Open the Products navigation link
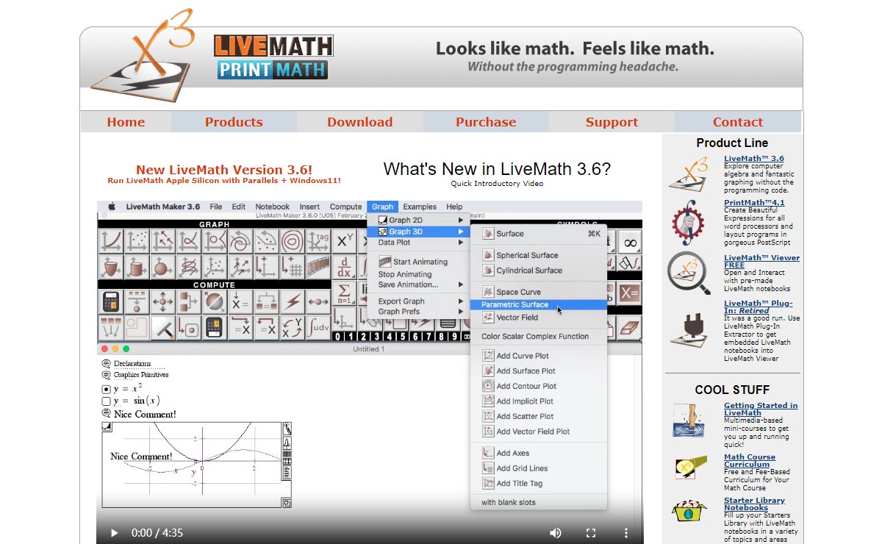The width and height of the screenshot is (882, 544). (x=234, y=122)
